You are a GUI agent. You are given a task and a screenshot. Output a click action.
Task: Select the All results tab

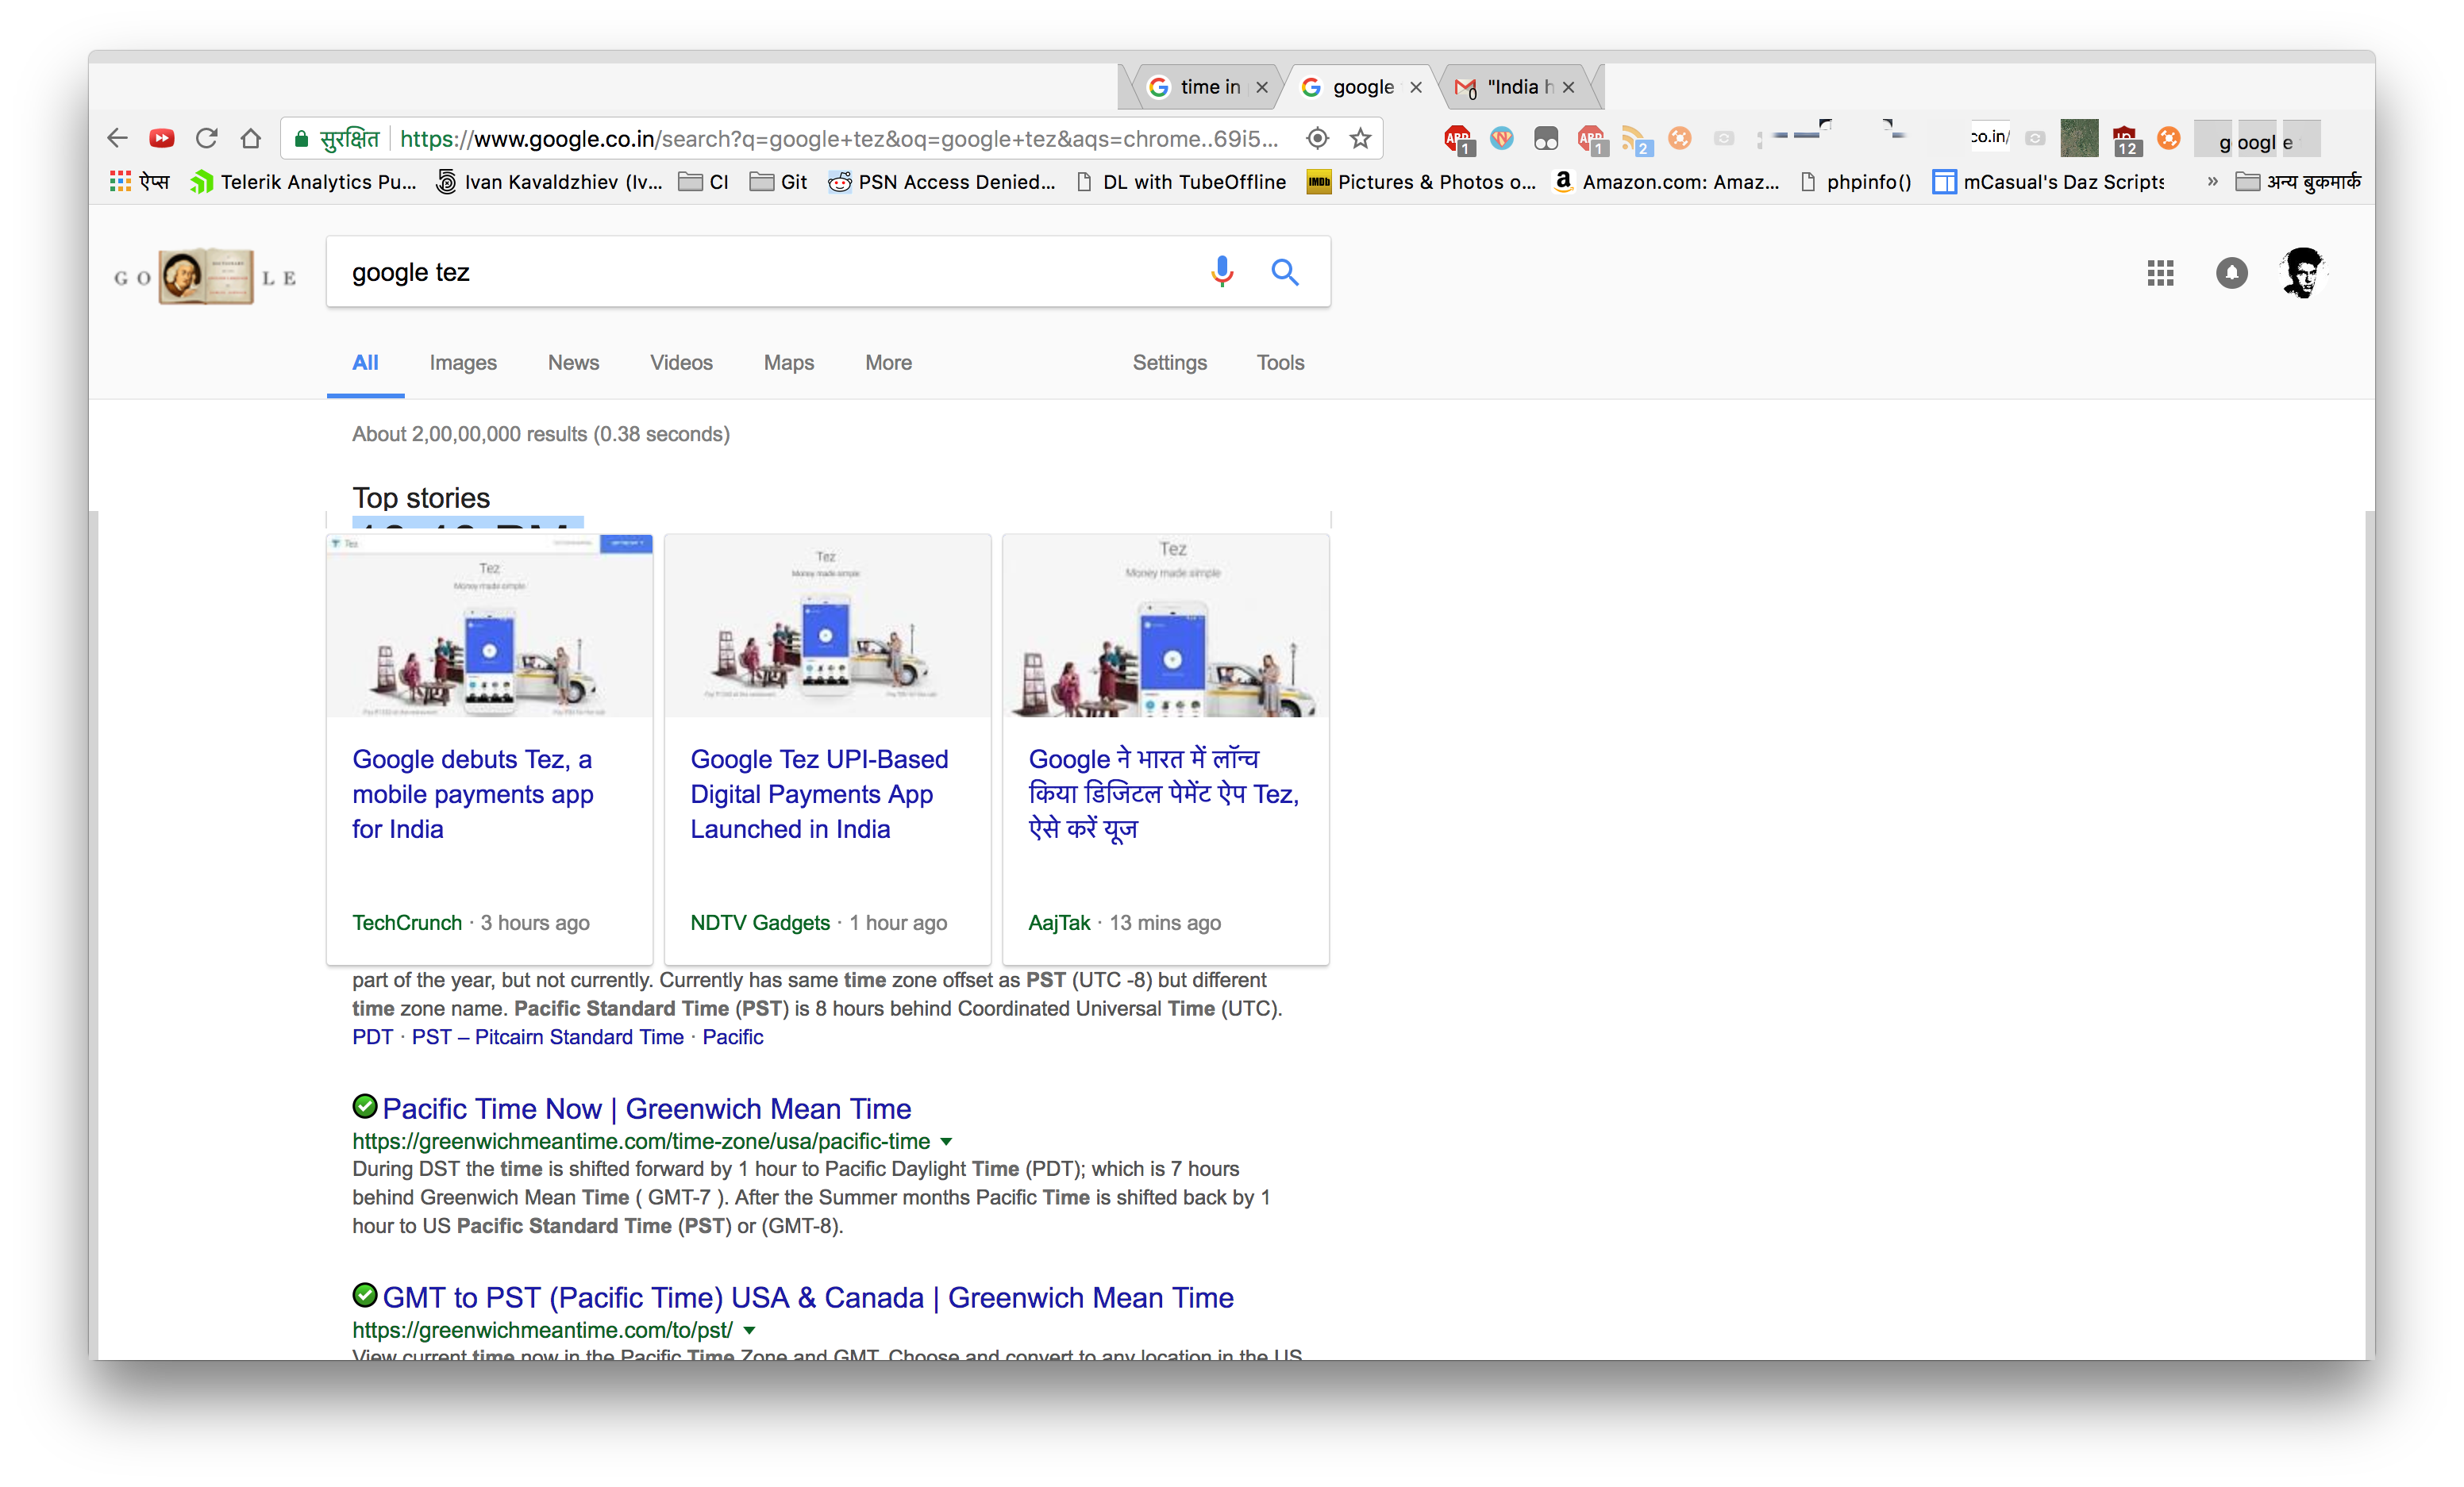[x=365, y=363]
